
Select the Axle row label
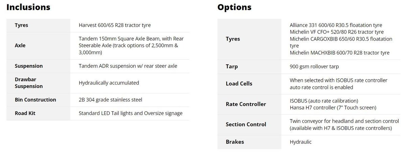pyautogui.click(x=20, y=46)
